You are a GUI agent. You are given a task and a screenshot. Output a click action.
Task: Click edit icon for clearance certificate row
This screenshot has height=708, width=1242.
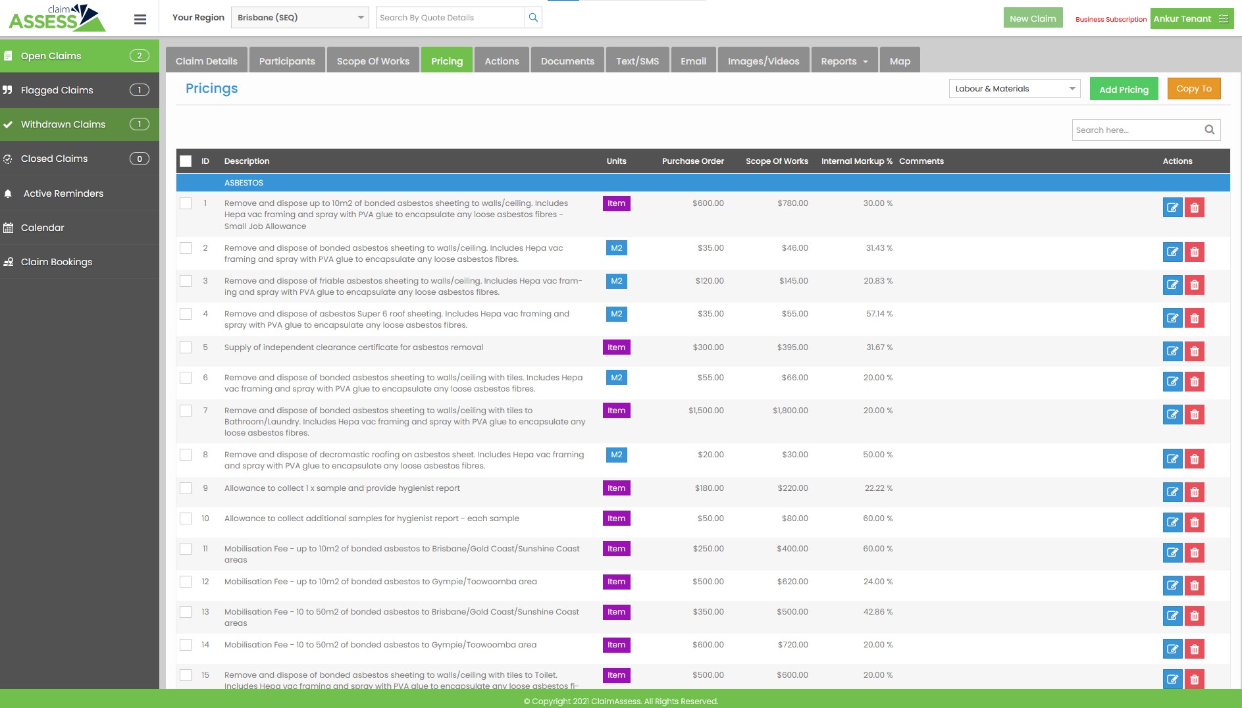tap(1172, 351)
